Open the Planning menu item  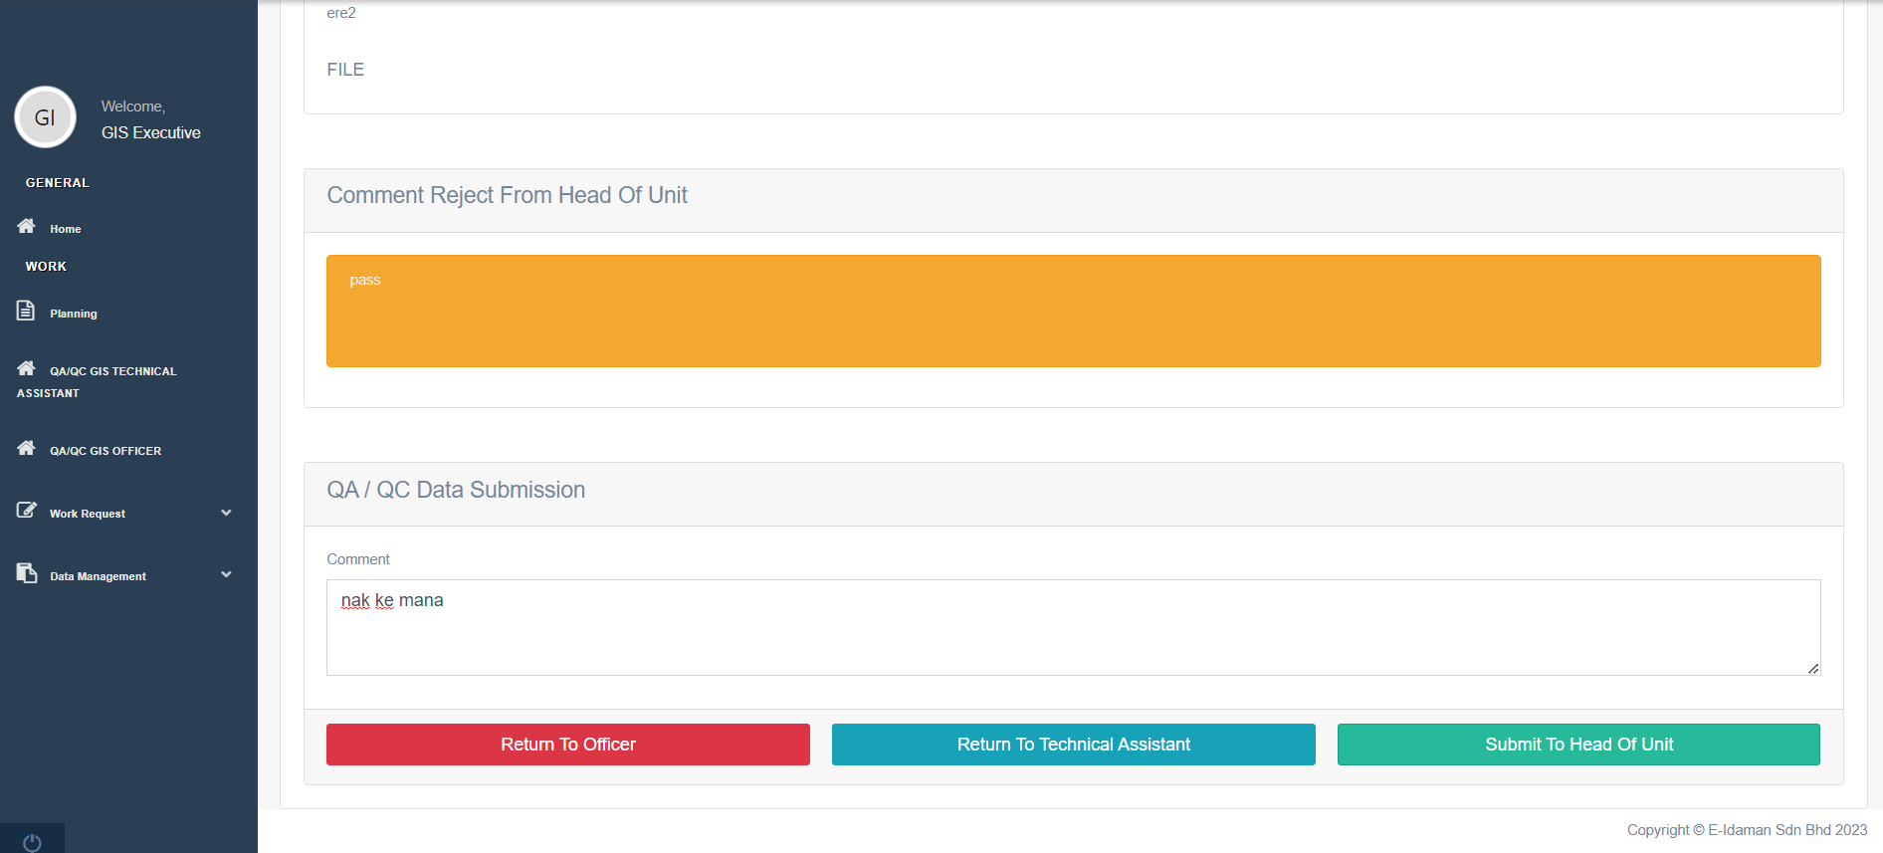pos(74,314)
